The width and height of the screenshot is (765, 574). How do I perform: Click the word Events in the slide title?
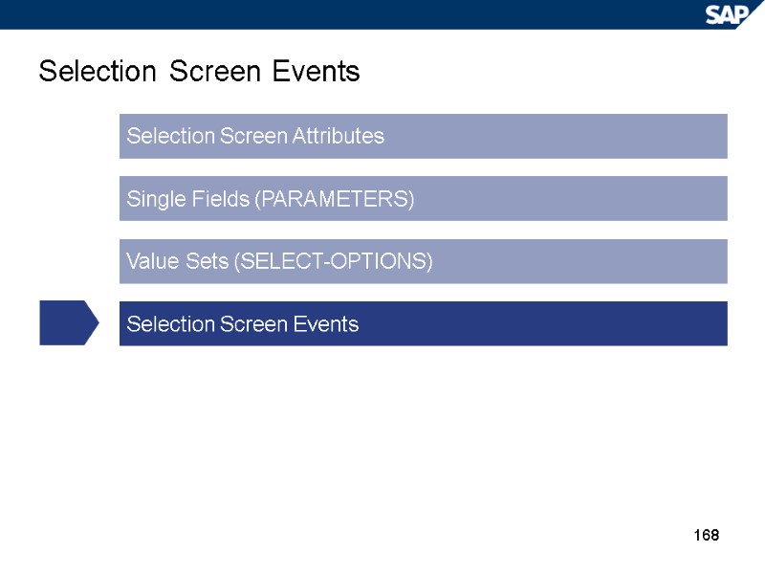tap(317, 72)
